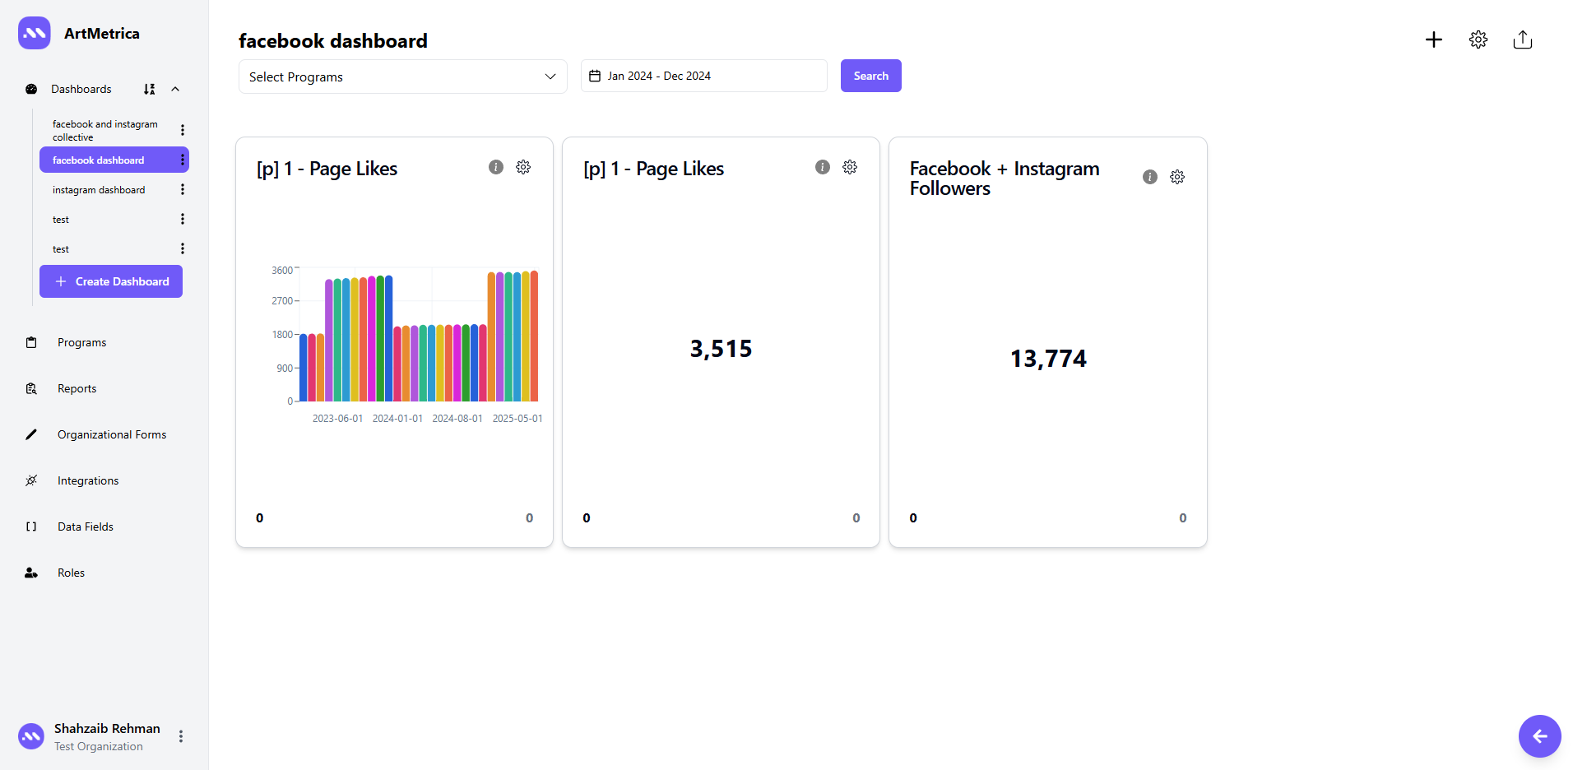The height and width of the screenshot is (770, 1573).
Task: Click the Reports icon
Action: 31,388
